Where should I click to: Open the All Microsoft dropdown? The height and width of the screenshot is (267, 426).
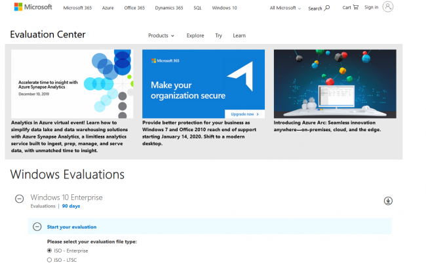point(285,8)
